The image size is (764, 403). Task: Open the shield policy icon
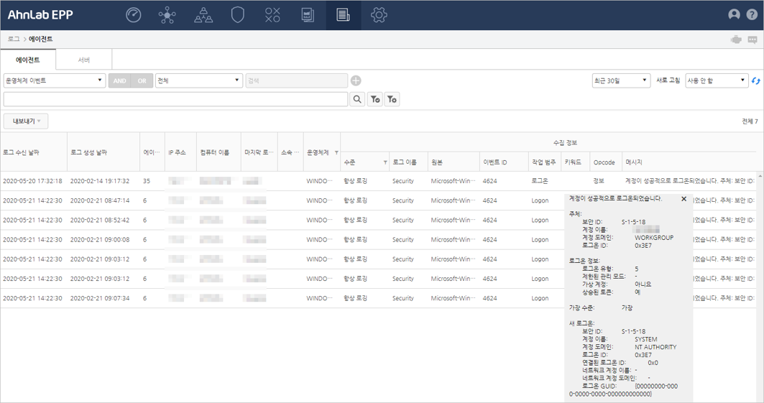tap(238, 15)
